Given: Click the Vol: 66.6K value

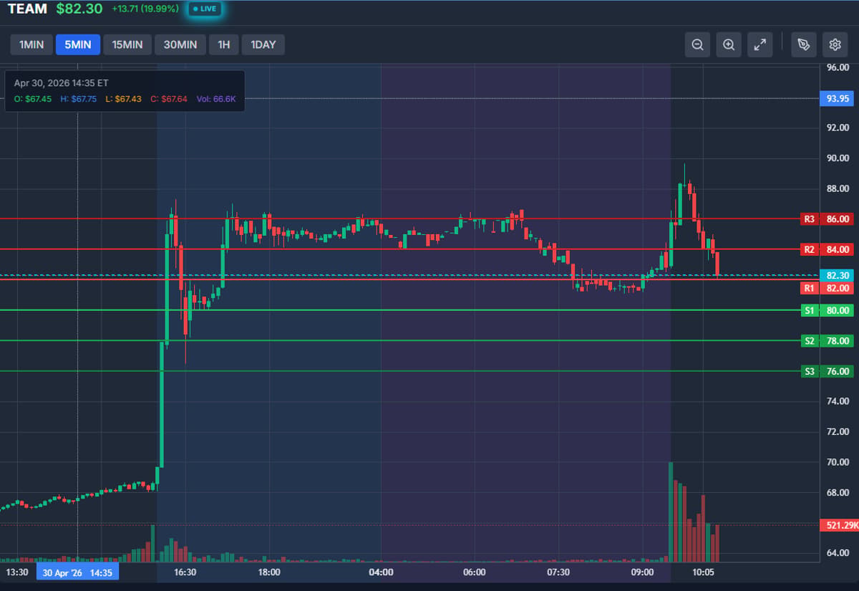Looking at the screenshot, I should [217, 99].
